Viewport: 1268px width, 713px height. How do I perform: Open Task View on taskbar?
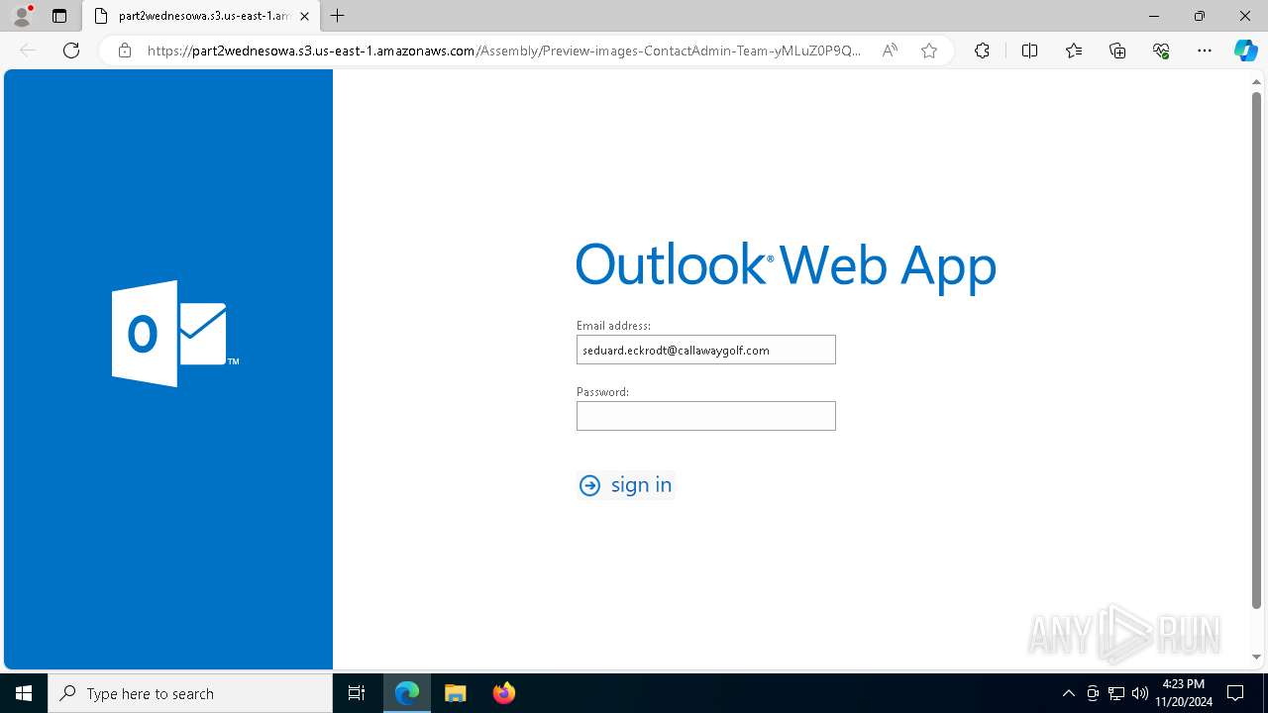point(357,693)
